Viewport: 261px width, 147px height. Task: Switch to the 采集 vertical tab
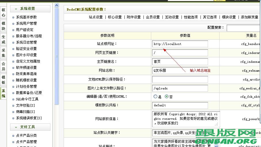click(3, 53)
